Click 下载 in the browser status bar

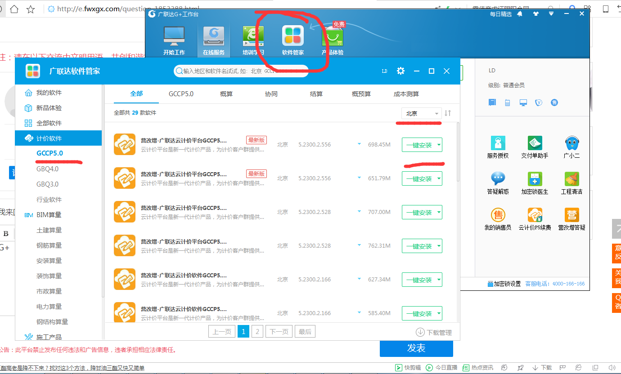[542, 368]
